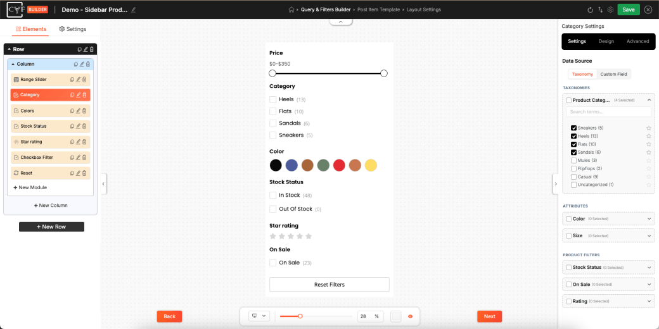Screen dimensions: 659x329
Task: Toggle the eye preview visibility icon
Action: [410, 316]
